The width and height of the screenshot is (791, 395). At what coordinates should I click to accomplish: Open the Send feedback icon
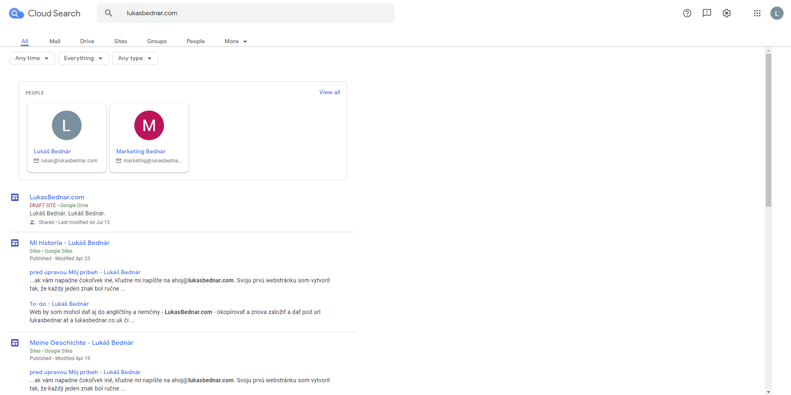(707, 13)
